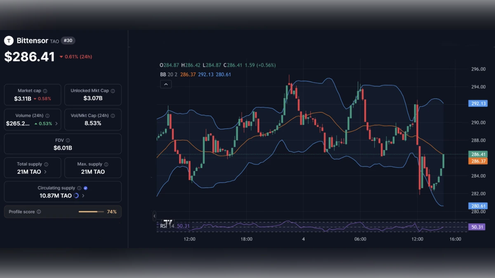The width and height of the screenshot is (495, 278).
Task: Click the 21M TAO max supply value
Action: pyautogui.click(x=93, y=172)
